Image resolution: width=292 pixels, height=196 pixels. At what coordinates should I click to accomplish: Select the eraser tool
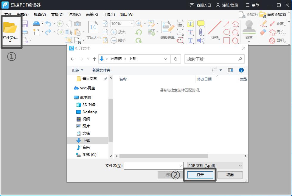[263, 32]
